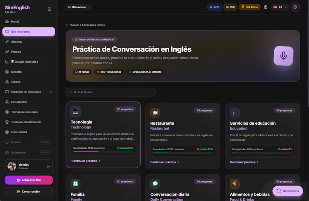
Task: Click the Servicios de educación graduation icon
Action: pos(235,113)
